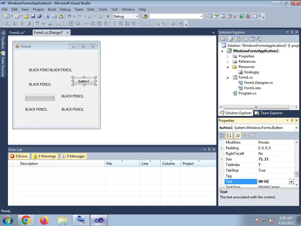301x226 pixels.
Task: Open the Build menu
Action: tap(52, 9)
